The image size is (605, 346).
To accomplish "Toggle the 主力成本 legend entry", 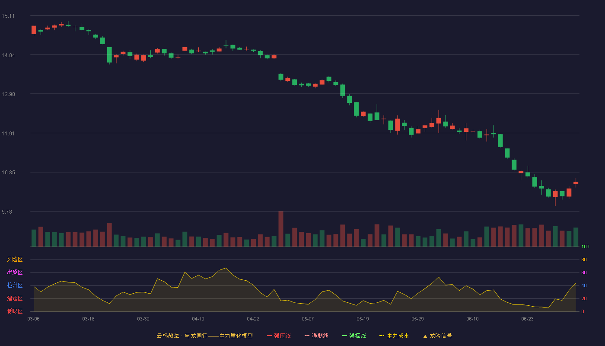I will 394,336.
